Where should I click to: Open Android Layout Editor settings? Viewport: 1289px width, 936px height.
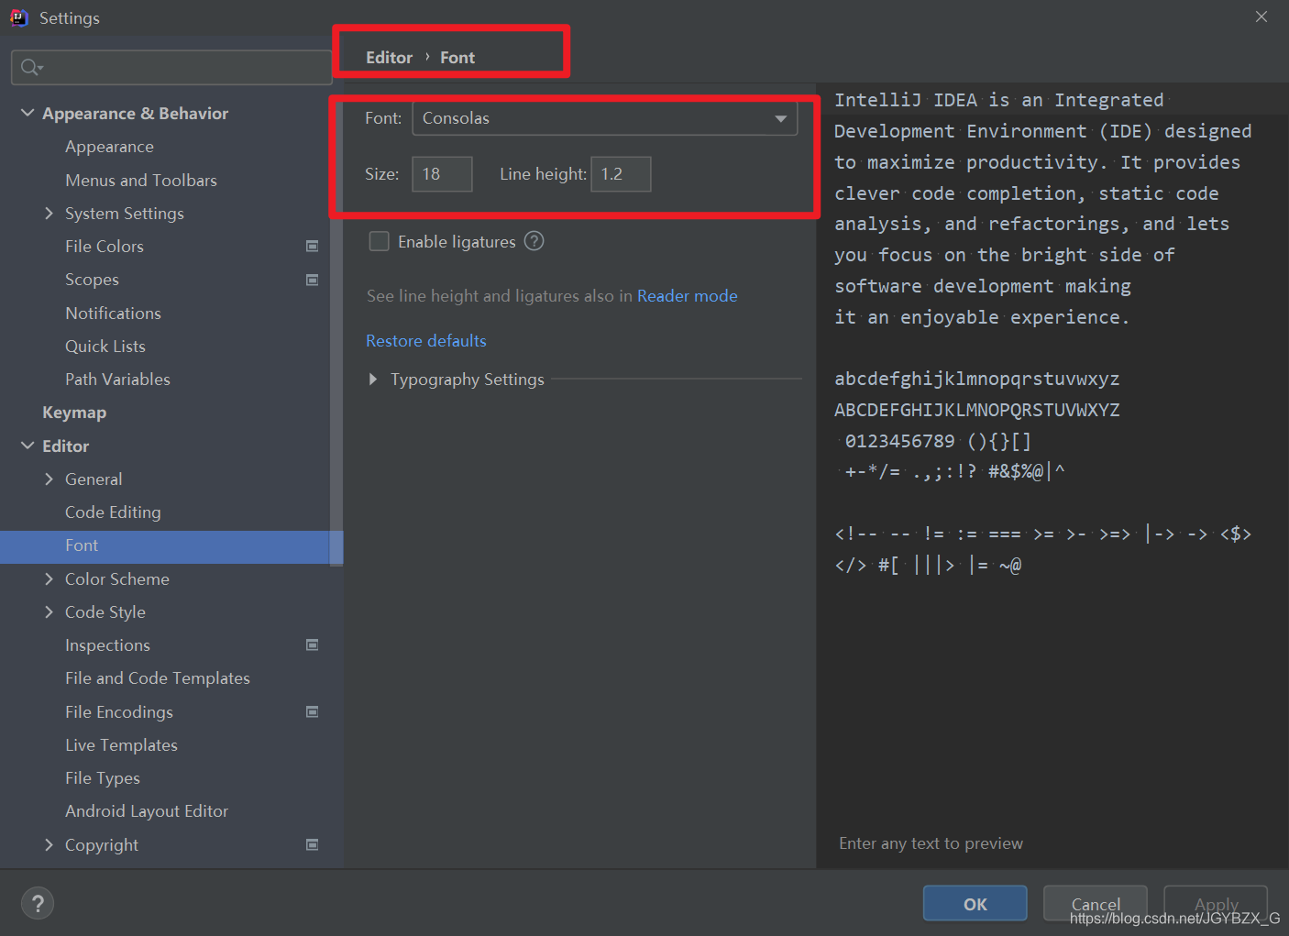pyautogui.click(x=147, y=811)
